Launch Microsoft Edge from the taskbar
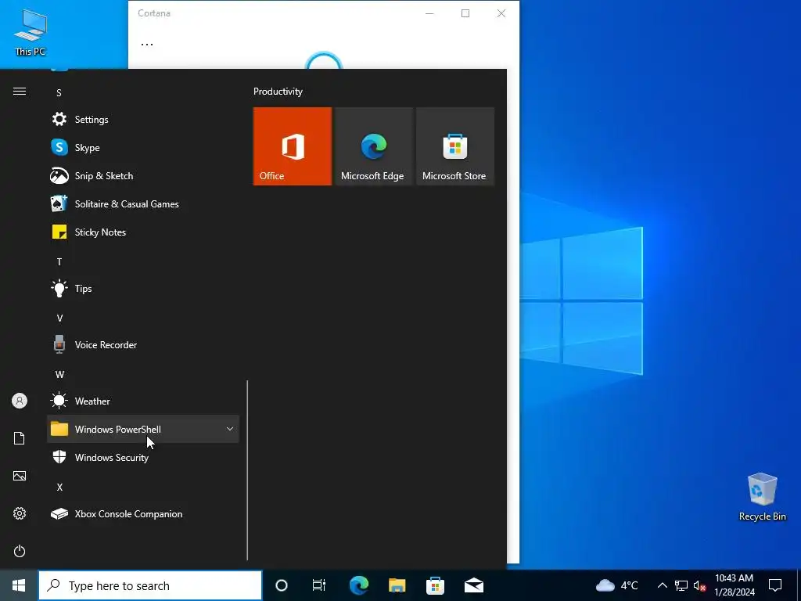The image size is (801, 601). point(359,585)
